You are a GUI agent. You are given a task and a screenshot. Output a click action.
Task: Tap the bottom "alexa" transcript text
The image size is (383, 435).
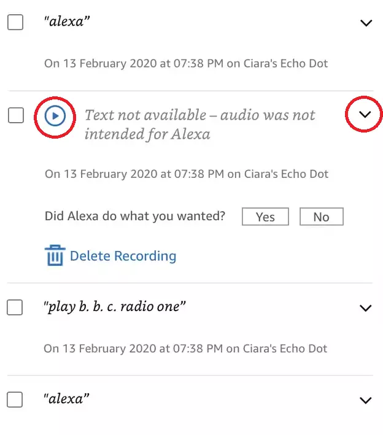[x=67, y=399]
